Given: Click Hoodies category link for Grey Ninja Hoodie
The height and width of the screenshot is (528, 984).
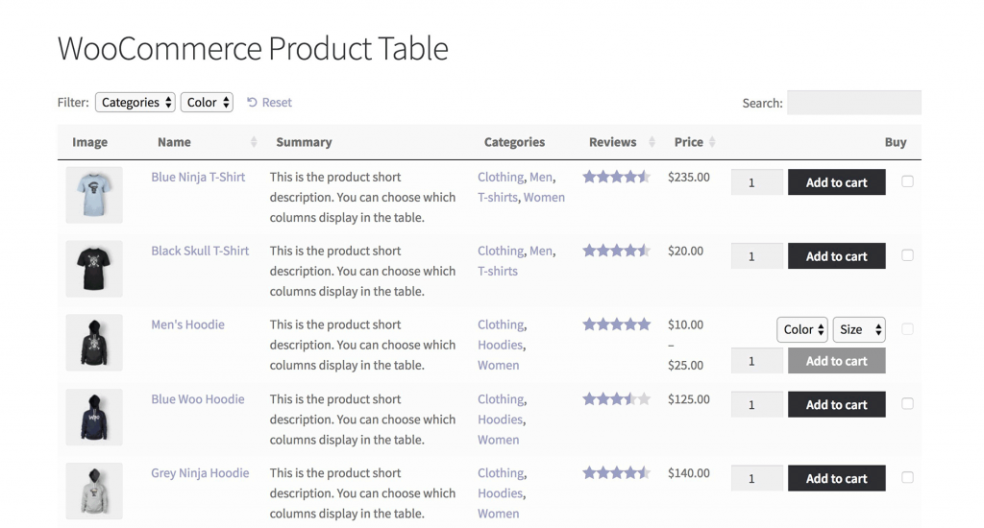Looking at the screenshot, I should 501,493.
